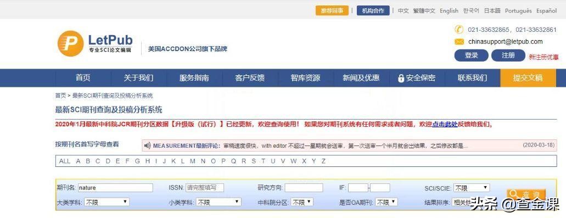Click the 推荐同事 orange button
This screenshot has height=218, width=566.
(332, 11)
